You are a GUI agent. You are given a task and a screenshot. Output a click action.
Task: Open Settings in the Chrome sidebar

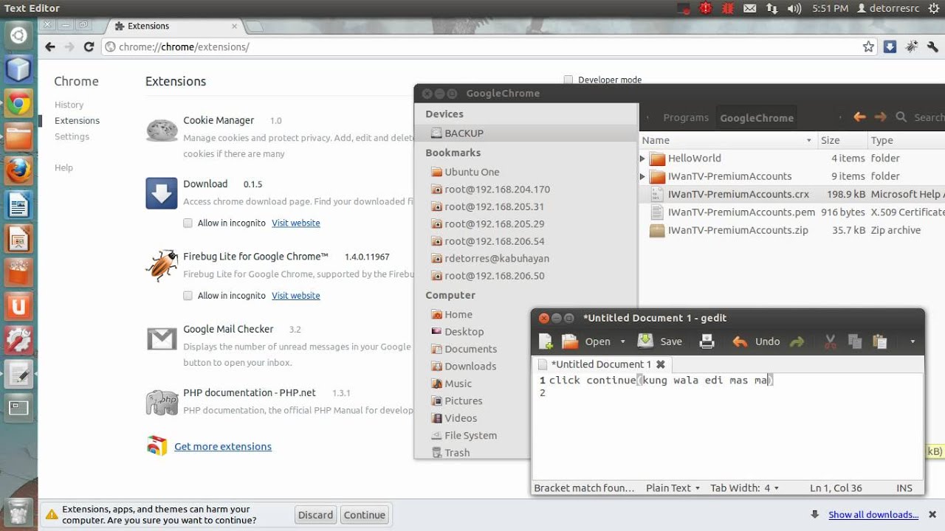coord(72,136)
